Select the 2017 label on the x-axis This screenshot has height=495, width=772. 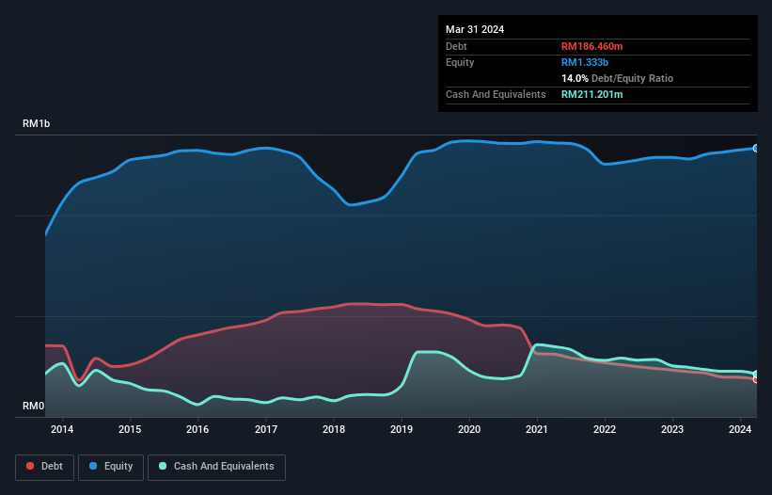pyautogui.click(x=265, y=430)
